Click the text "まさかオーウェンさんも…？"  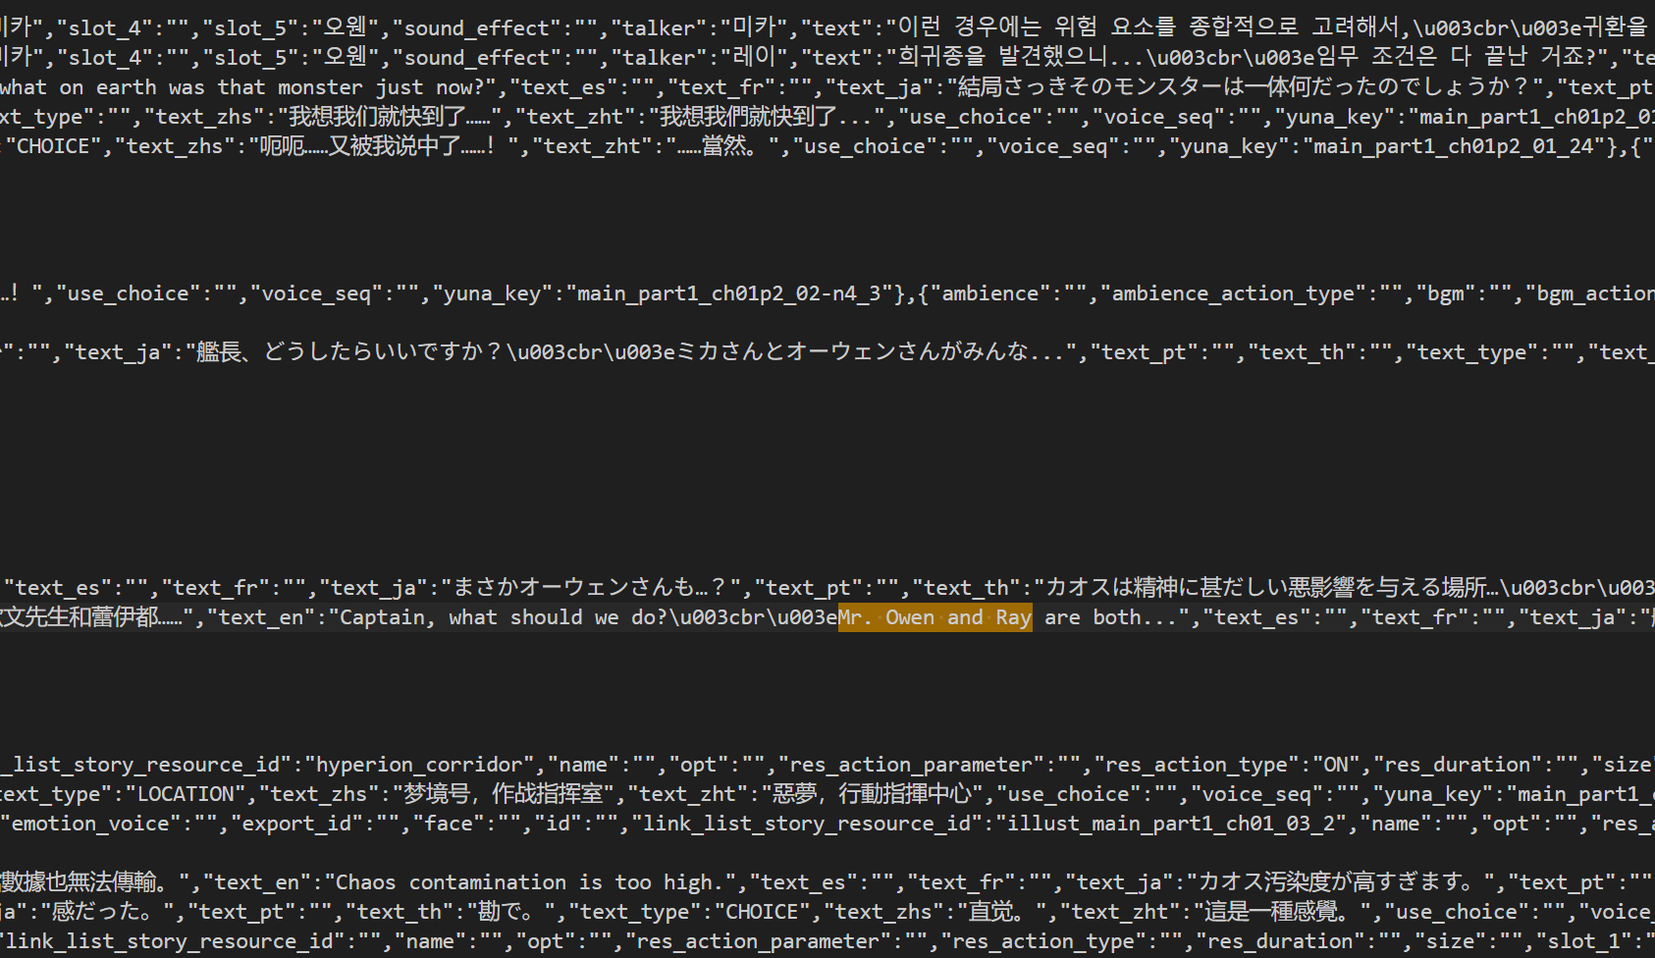pyautogui.click(x=588, y=588)
